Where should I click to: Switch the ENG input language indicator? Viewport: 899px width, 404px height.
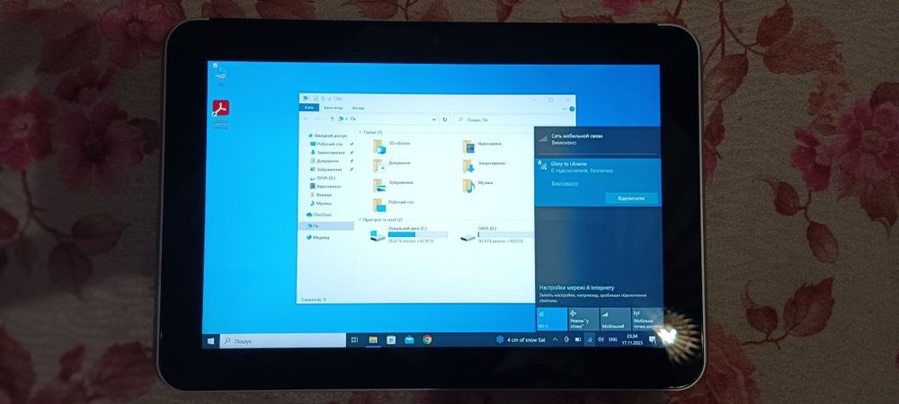coord(613,340)
